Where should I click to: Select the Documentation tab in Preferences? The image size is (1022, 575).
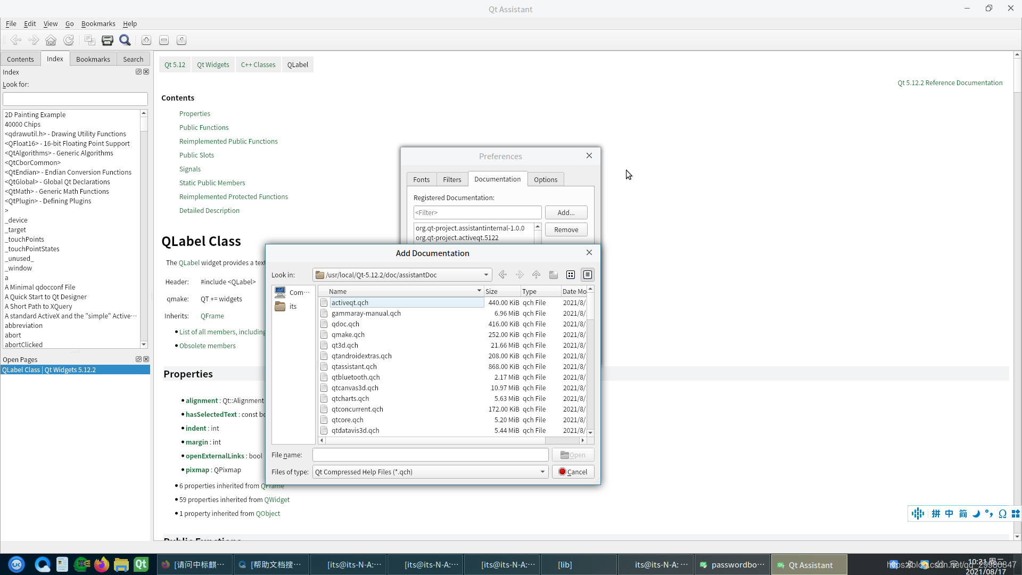[497, 179]
